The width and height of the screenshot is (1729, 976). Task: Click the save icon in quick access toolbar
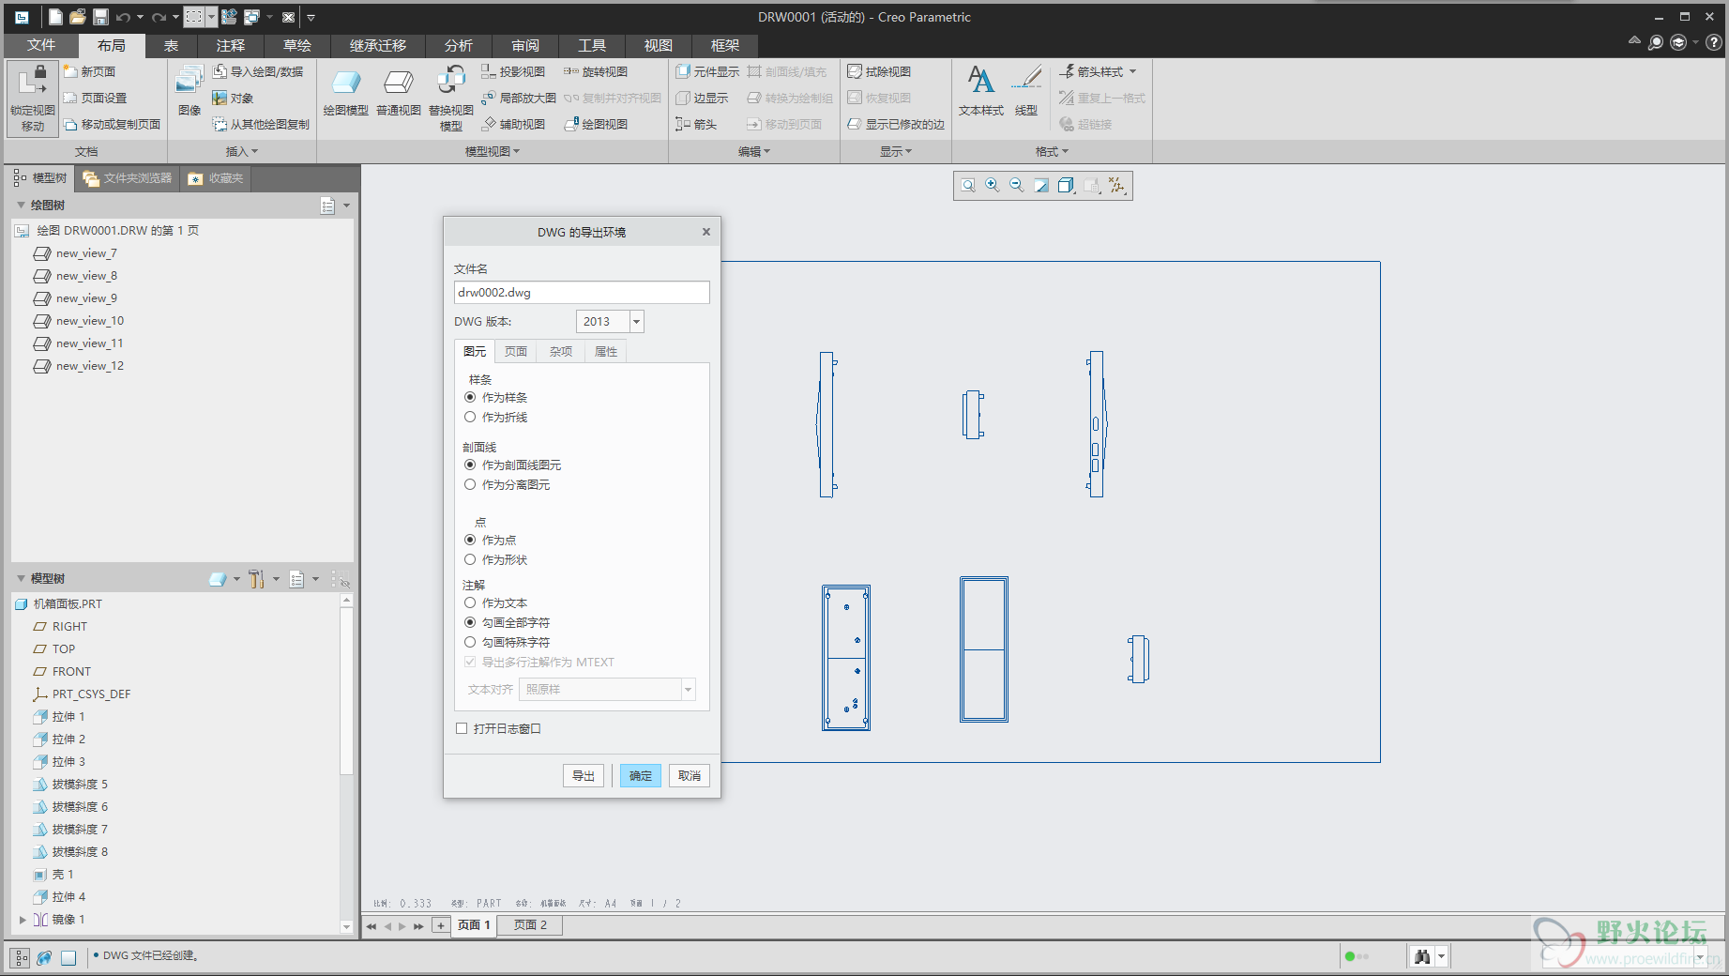point(100,17)
